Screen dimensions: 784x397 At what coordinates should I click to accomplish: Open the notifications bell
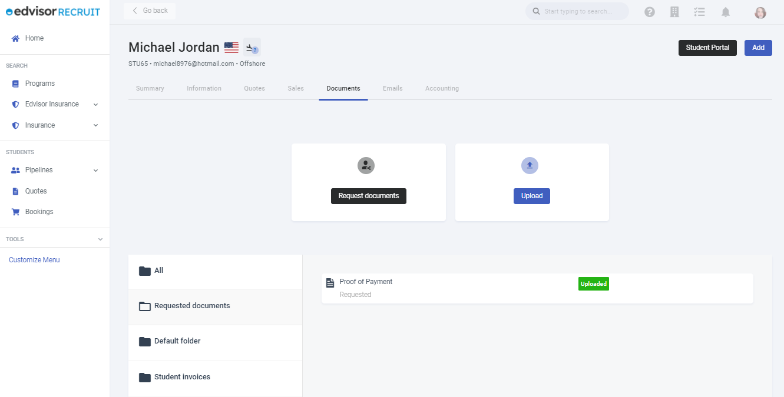pos(726,12)
